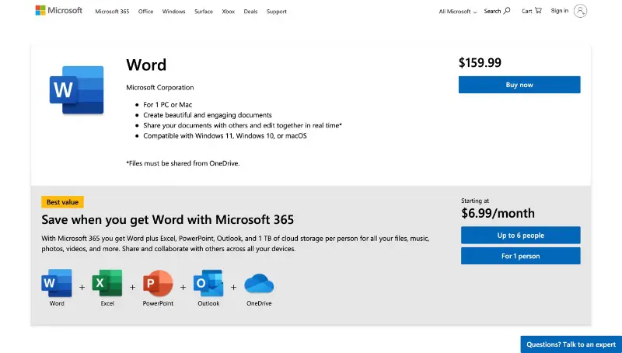Click the Sign in account avatar
Screen dimensions: 622x353
tap(580, 11)
